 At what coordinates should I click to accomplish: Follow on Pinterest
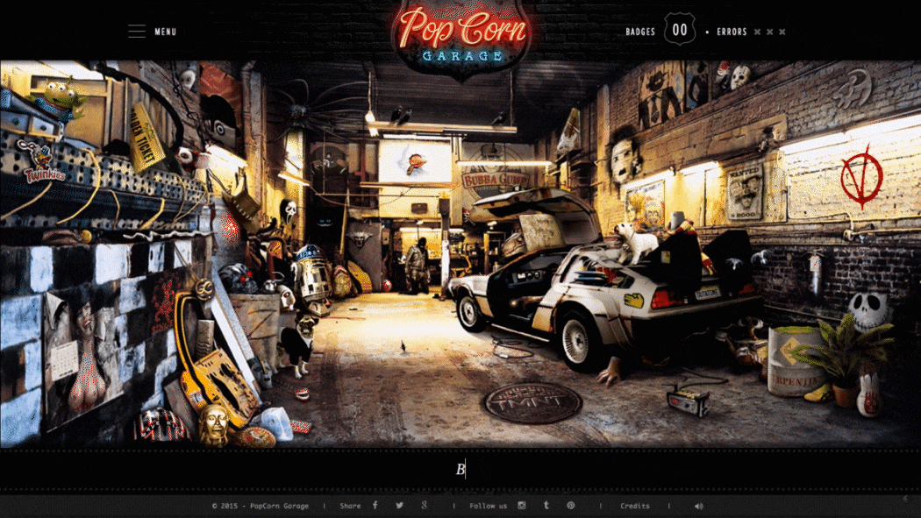[x=570, y=505]
